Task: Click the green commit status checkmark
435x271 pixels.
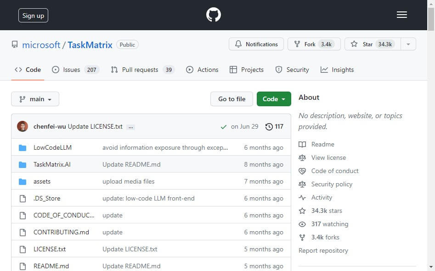Action: point(223,127)
